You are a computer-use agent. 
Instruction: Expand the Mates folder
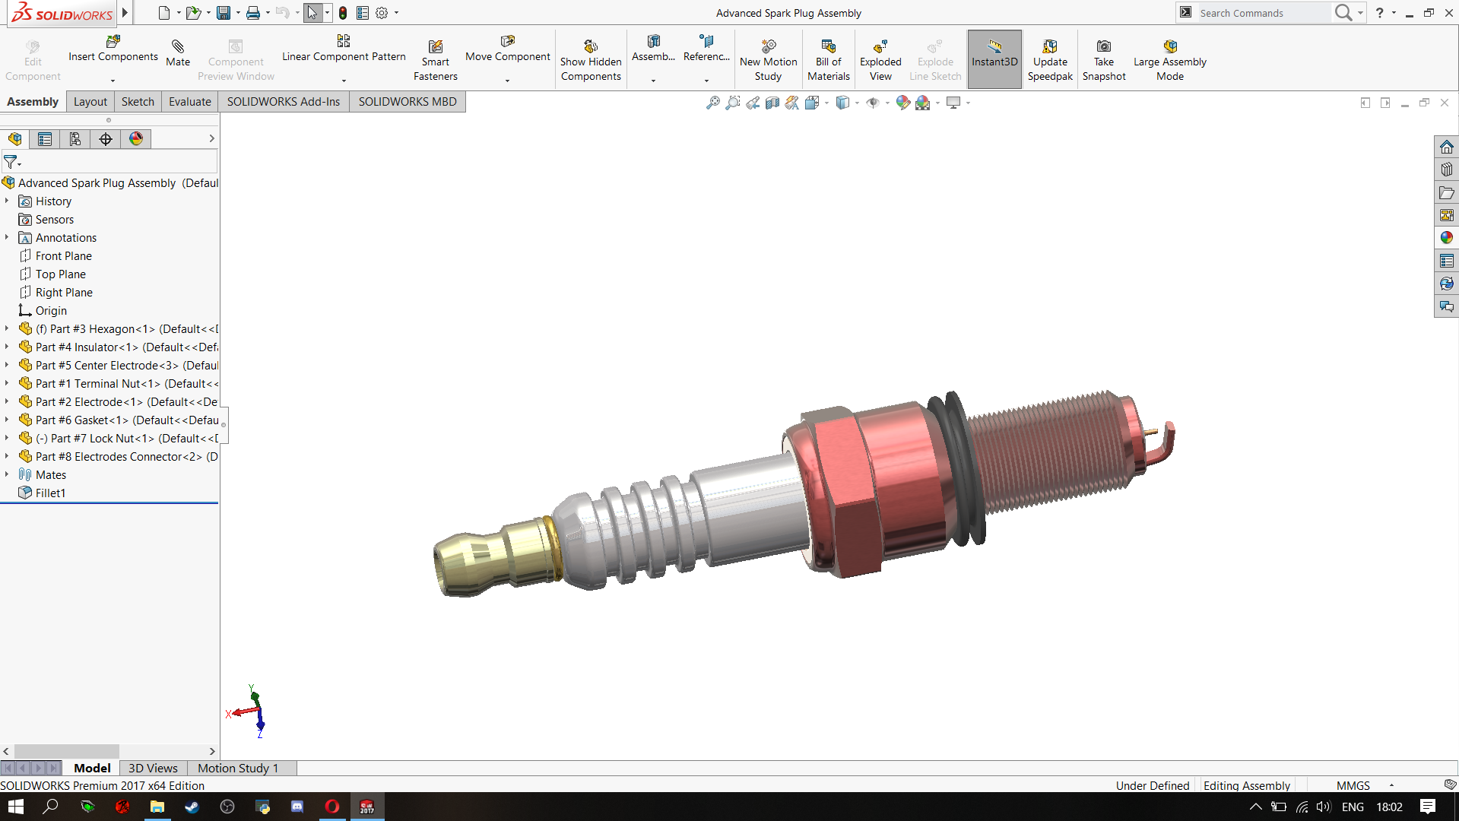point(7,475)
